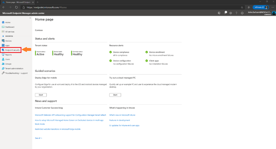276x149 pixels.
Task: Click the InPrivate profile button
Action: point(261,7)
